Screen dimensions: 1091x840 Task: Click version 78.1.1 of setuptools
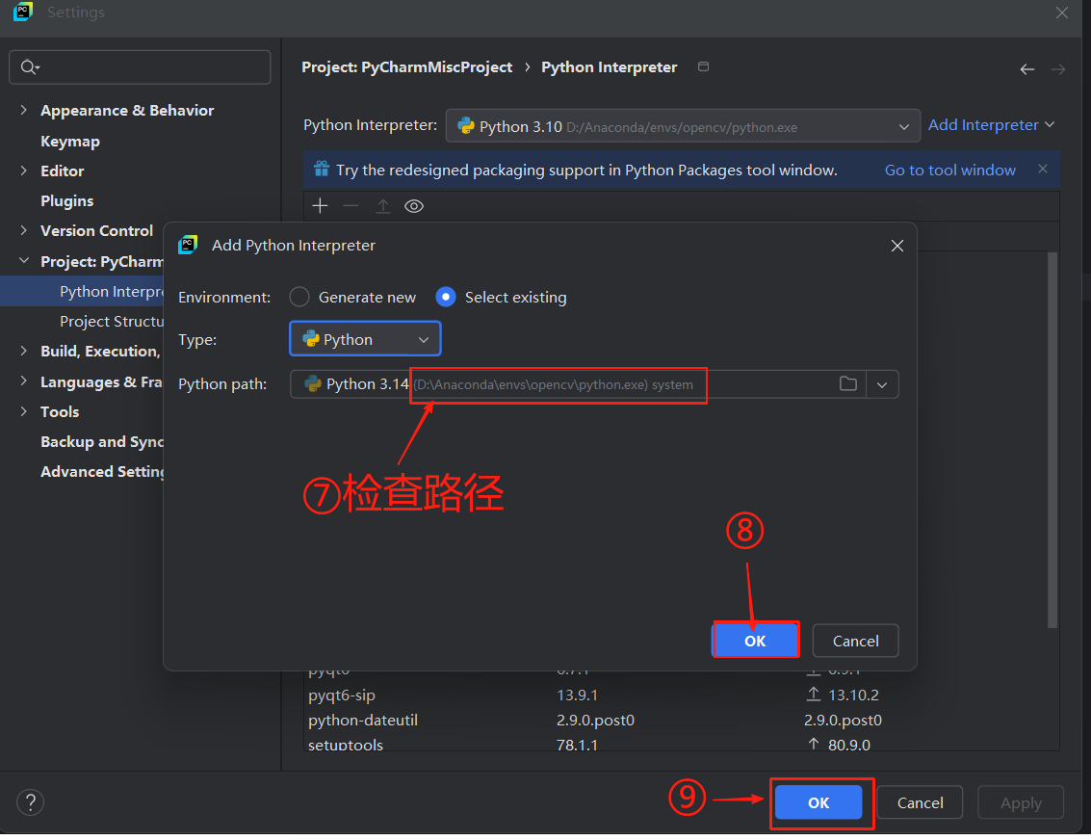pyautogui.click(x=577, y=744)
